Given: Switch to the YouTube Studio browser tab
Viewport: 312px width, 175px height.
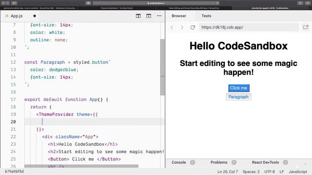Looking at the screenshot, I should point(117,8).
